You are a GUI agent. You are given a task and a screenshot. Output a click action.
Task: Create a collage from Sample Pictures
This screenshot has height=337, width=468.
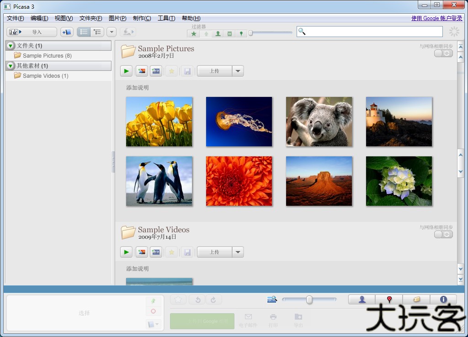pyautogui.click(x=141, y=71)
